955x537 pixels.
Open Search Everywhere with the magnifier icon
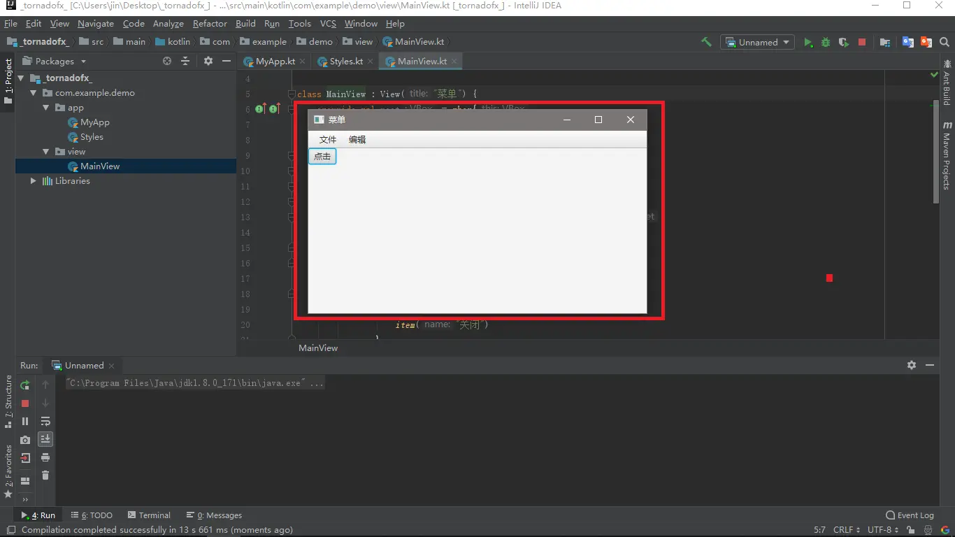point(945,42)
